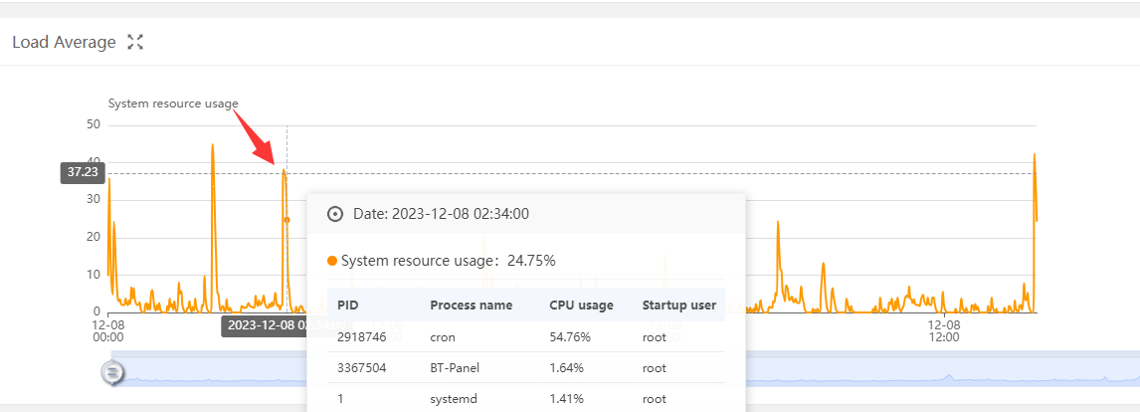Select the BT-Panel process row
This screenshot has height=412, width=1140.
point(525,367)
